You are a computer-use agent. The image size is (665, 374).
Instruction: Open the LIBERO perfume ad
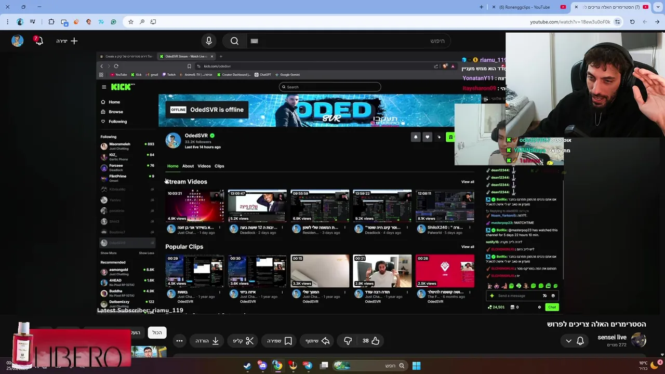72,345
